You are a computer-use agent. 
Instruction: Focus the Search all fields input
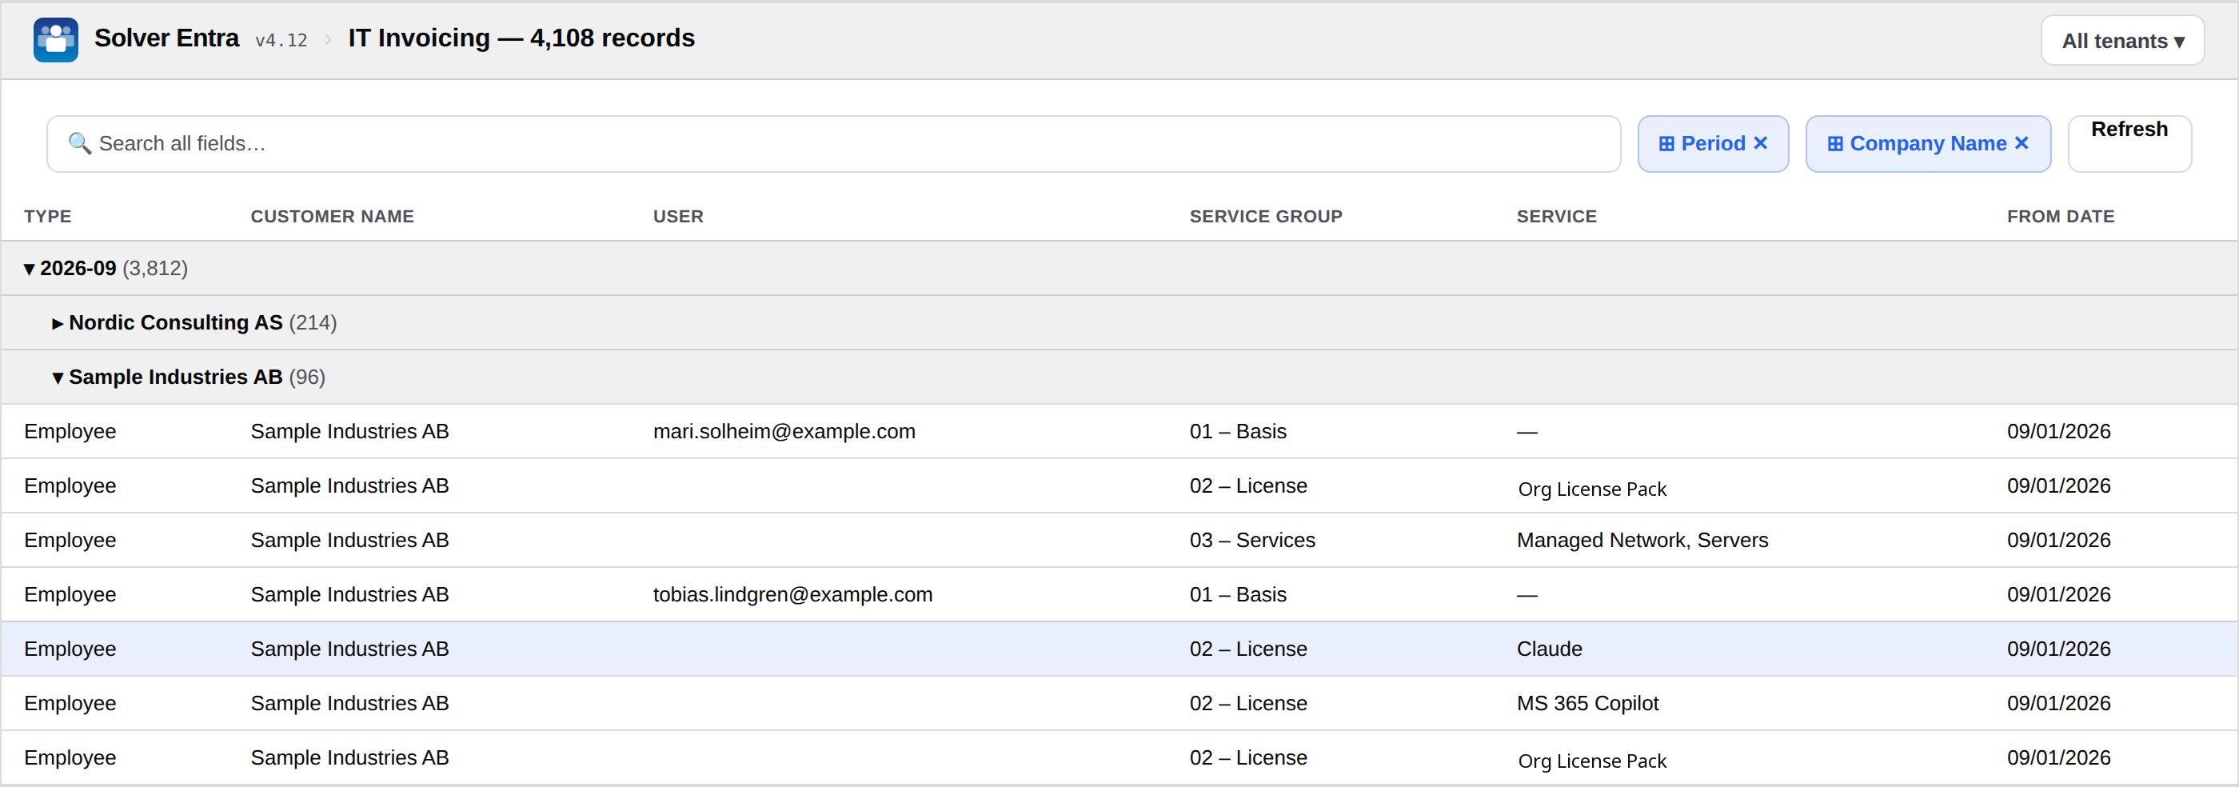click(833, 143)
